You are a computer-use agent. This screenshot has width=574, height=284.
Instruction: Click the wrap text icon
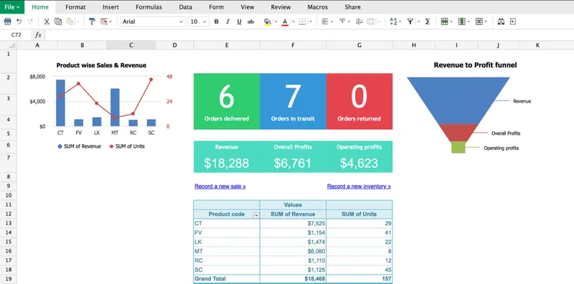tap(359, 22)
